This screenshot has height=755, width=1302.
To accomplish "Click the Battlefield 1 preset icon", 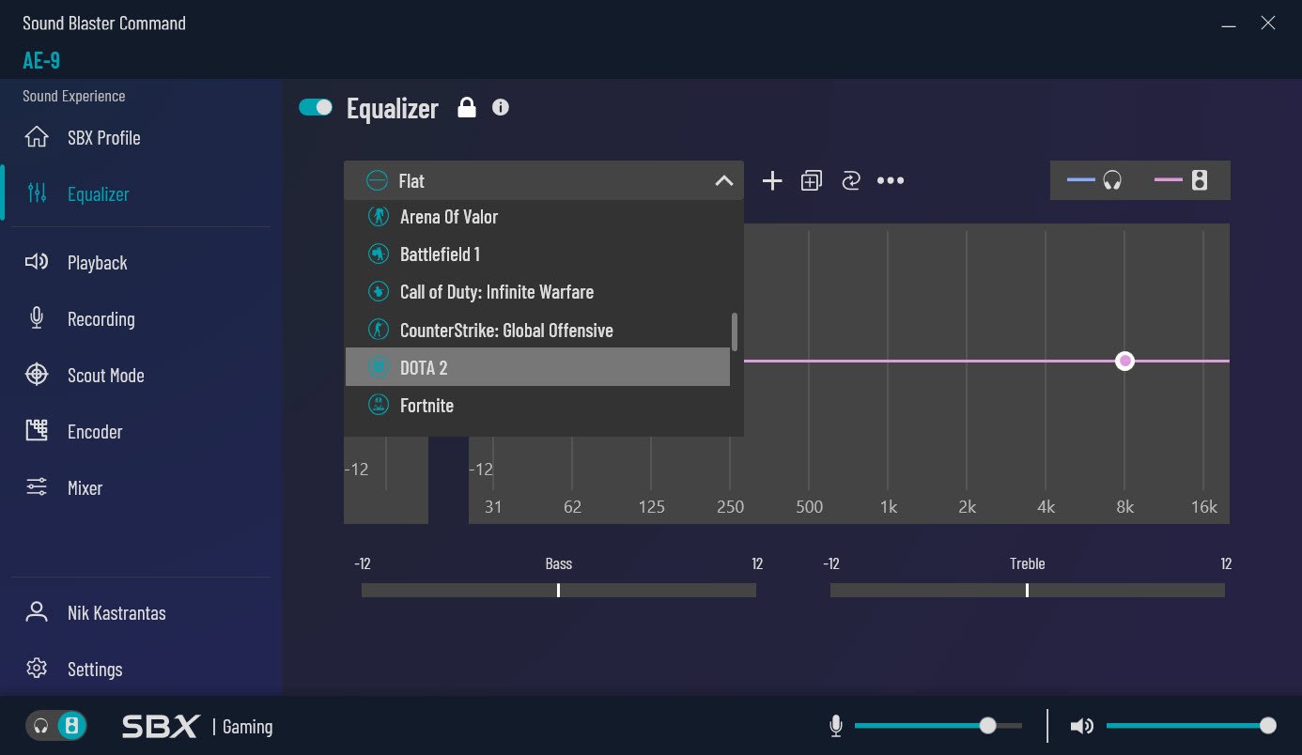I will coord(378,254).
